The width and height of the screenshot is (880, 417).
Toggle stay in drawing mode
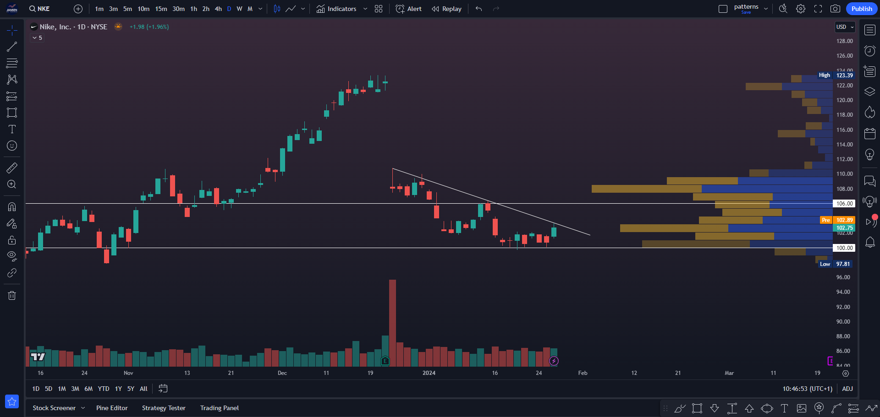12,223
